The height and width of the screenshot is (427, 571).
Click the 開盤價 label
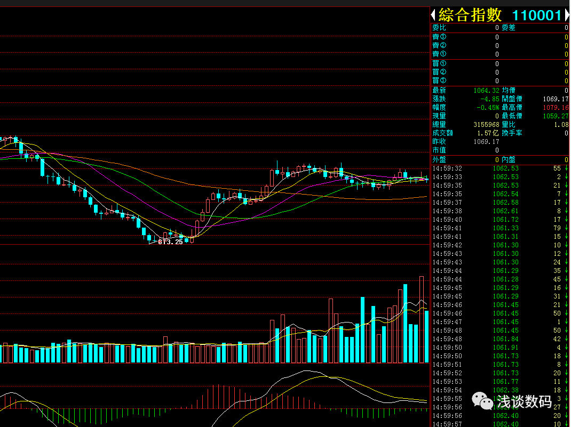pyautogui.click(x=512, y=99)
